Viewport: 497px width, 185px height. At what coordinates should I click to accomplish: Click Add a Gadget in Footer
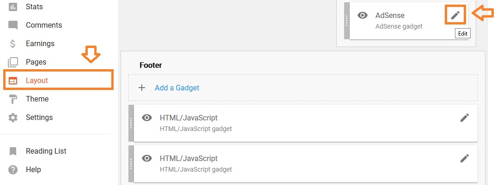[177, 88]
